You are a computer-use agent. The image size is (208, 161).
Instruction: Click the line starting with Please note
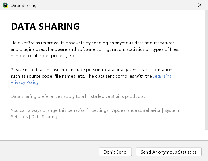pyautogui.click(x=92, y=70)
